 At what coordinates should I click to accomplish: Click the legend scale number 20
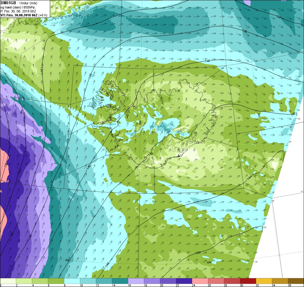[x=161, y=285]
